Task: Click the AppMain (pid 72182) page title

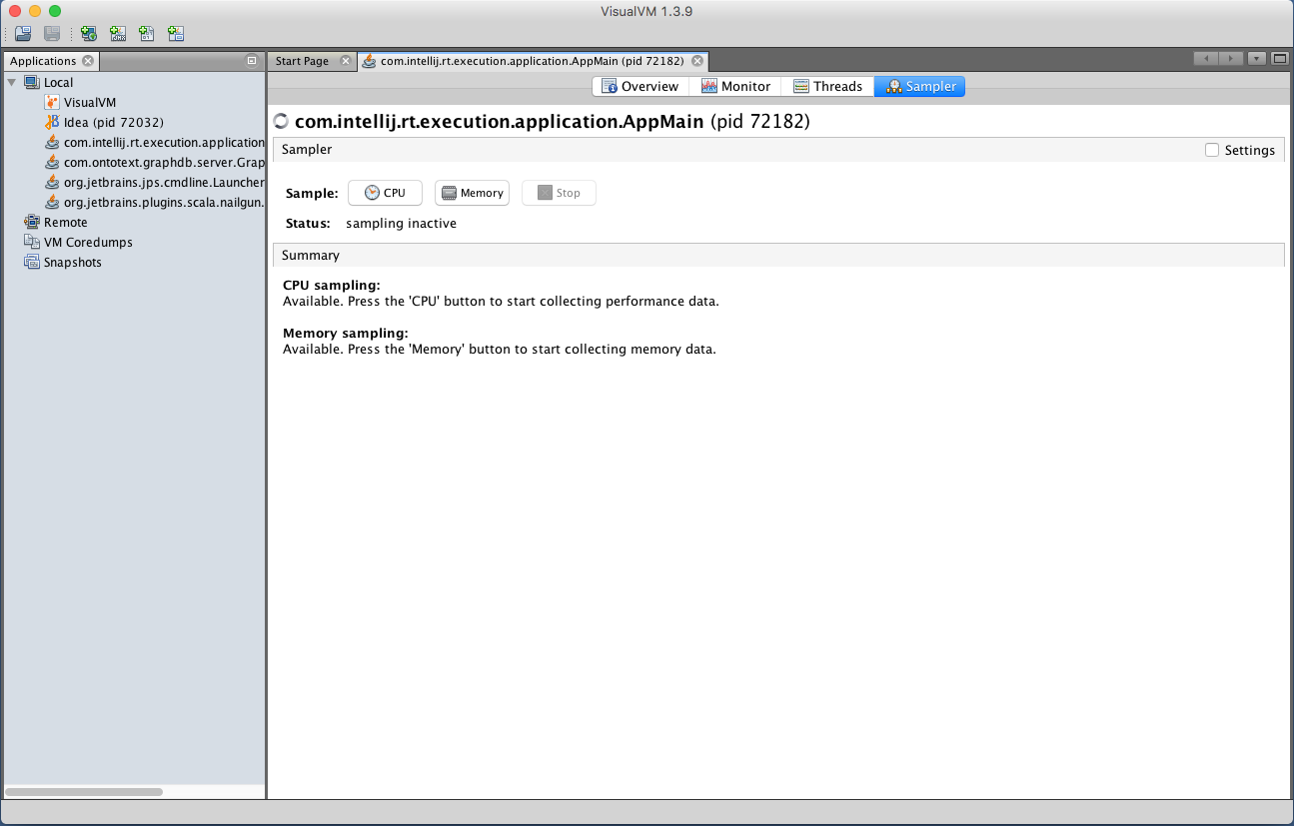Action: point(552,122)
